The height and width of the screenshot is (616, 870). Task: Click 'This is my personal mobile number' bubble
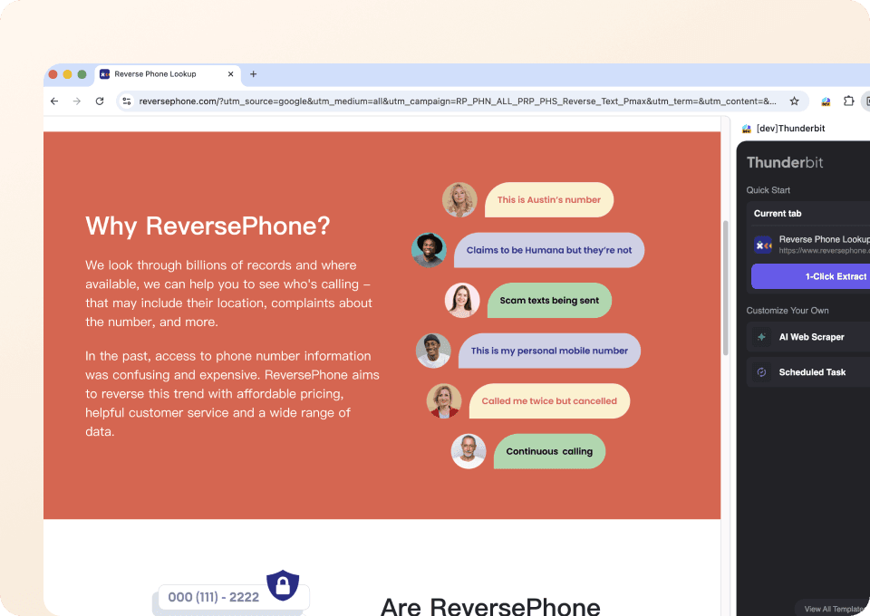tap(549, 351)
